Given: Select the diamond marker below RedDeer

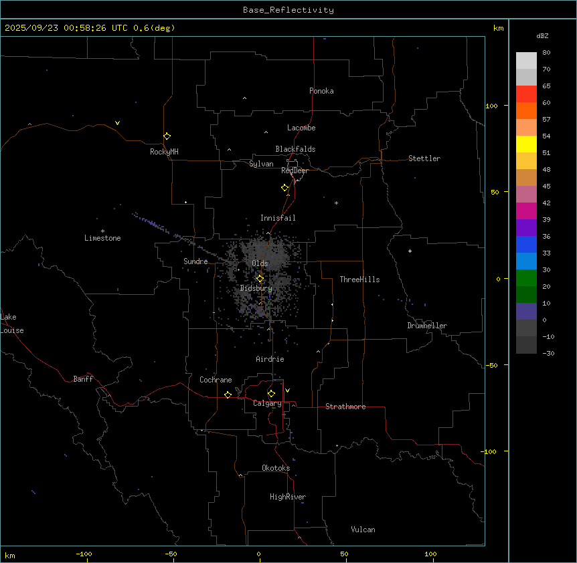Looking at the screenshot, I should pos(285,187).
